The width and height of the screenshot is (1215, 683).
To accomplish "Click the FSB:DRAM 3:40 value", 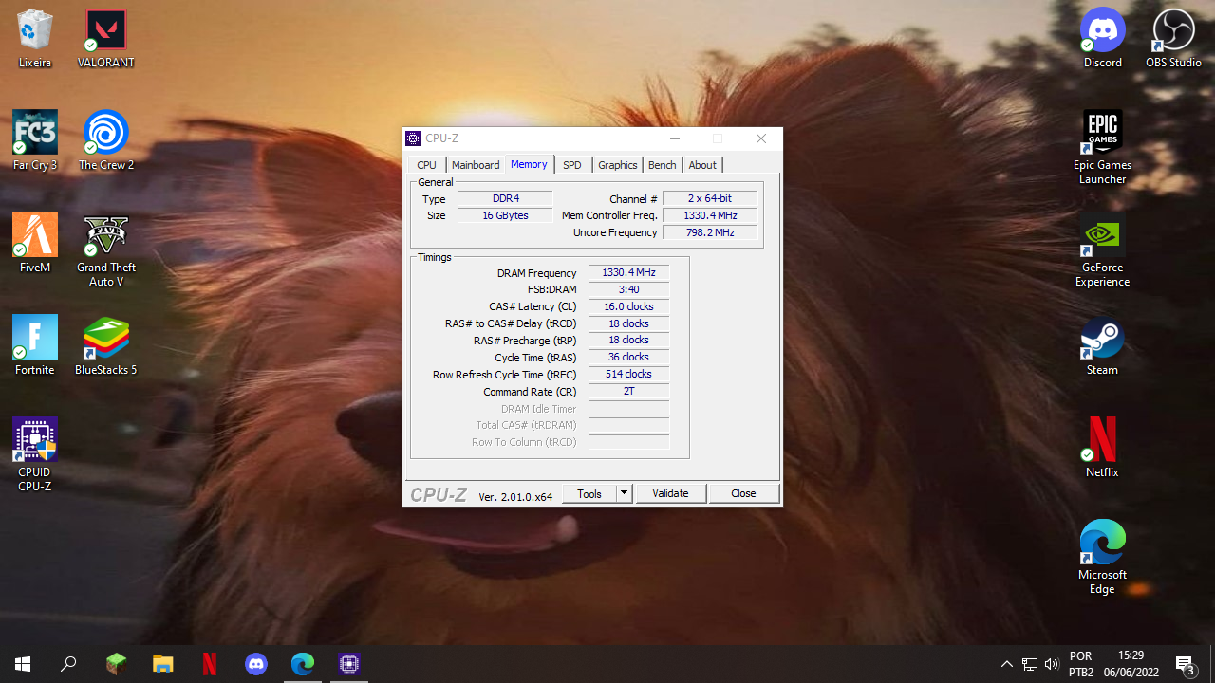I will pyautogui.click(x=628, y=289).
